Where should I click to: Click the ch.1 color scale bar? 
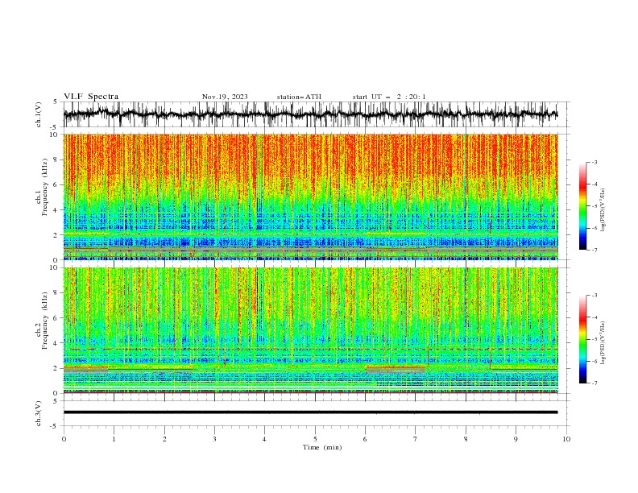click(x=582, y=206)
